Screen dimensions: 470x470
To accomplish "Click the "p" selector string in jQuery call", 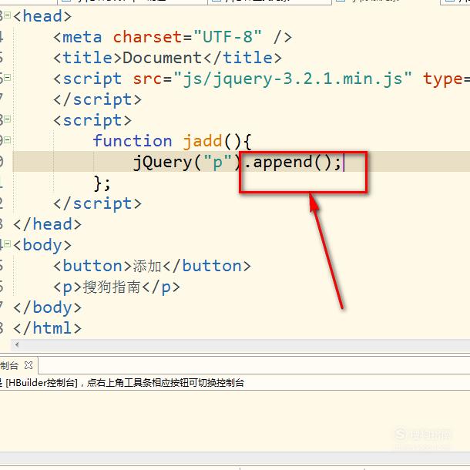I will [217, 162].
